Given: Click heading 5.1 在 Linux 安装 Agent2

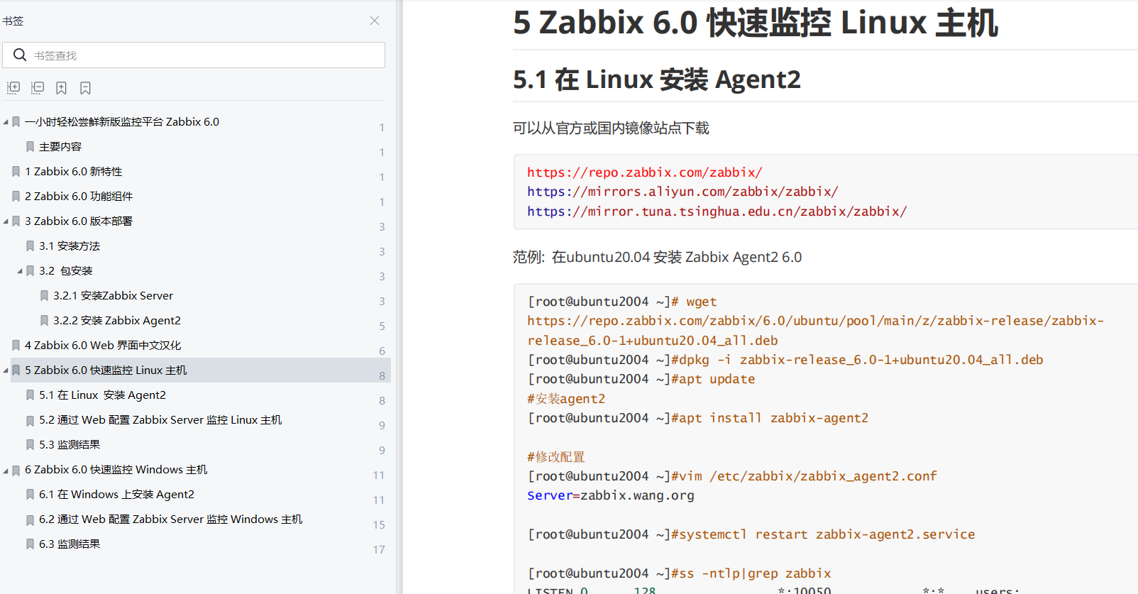Looking at the screenshot, I should click(657, 79).
